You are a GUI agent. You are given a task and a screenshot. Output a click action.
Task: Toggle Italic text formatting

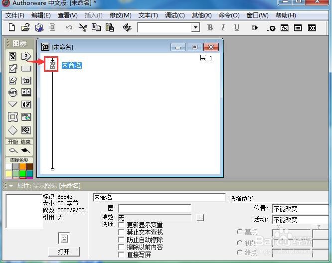[223, 27]
